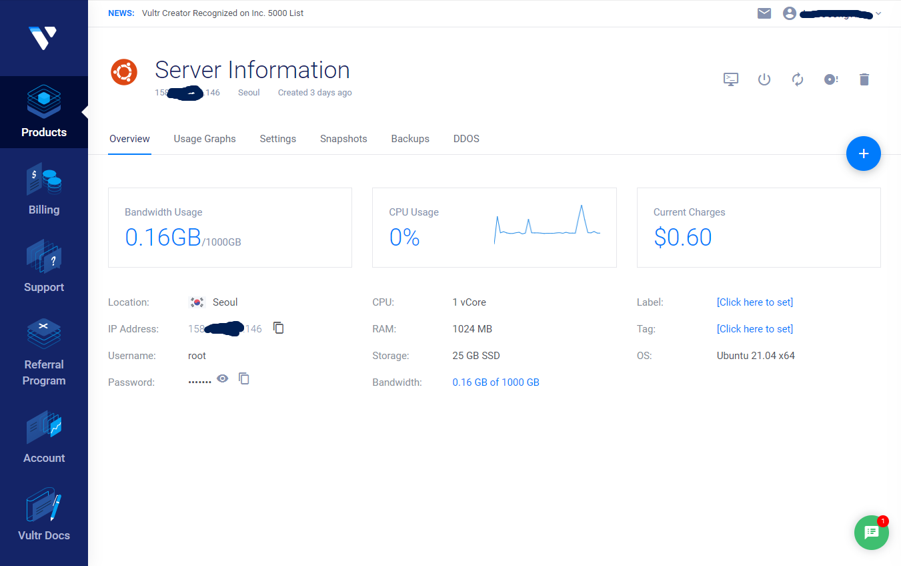Click the NEWS: label

click(x=121, y=13)
